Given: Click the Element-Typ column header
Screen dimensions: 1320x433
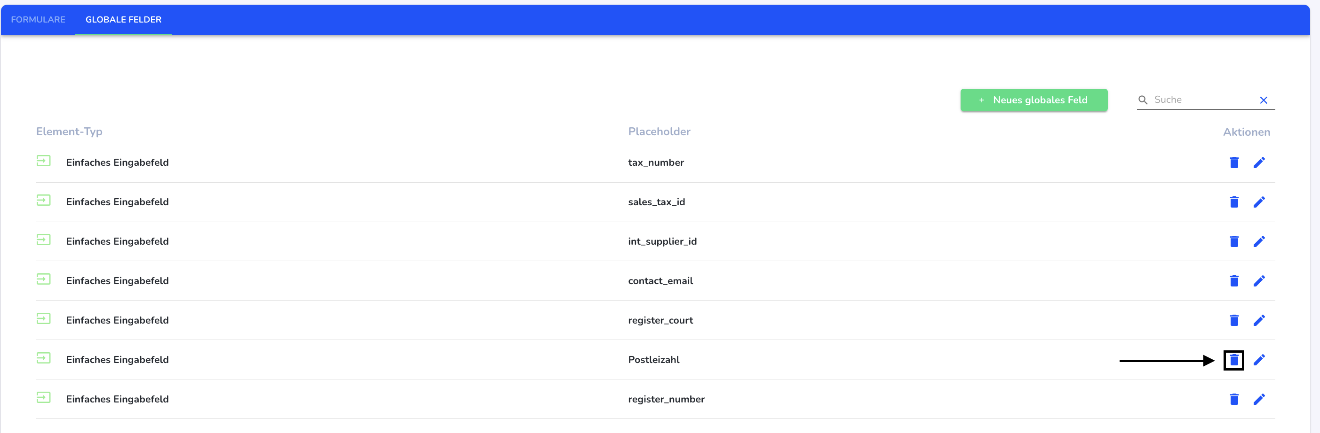Looking at the screenshot, I should tap(69, 131).
